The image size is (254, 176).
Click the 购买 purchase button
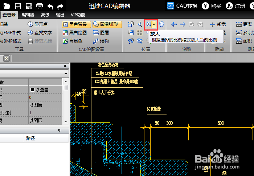click(x=212, y=6)
